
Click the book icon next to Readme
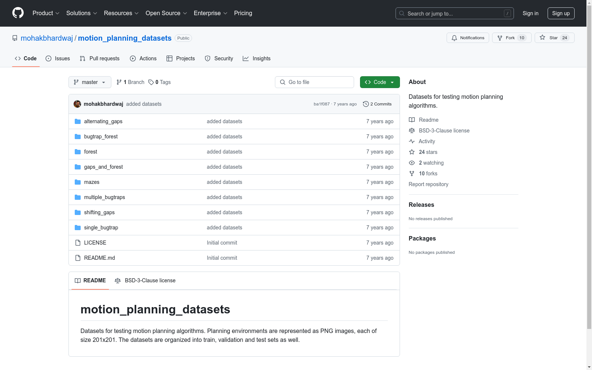coord(412,120)
